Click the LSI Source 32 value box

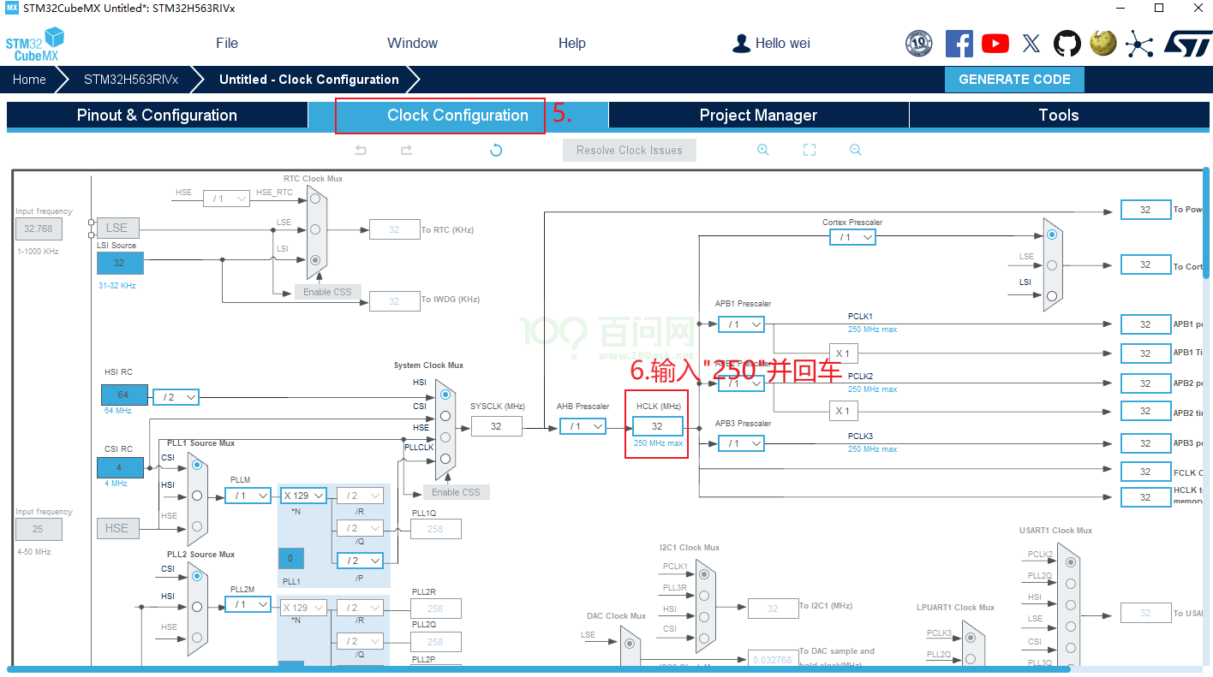pyautogui.click(x=119, y=263)
